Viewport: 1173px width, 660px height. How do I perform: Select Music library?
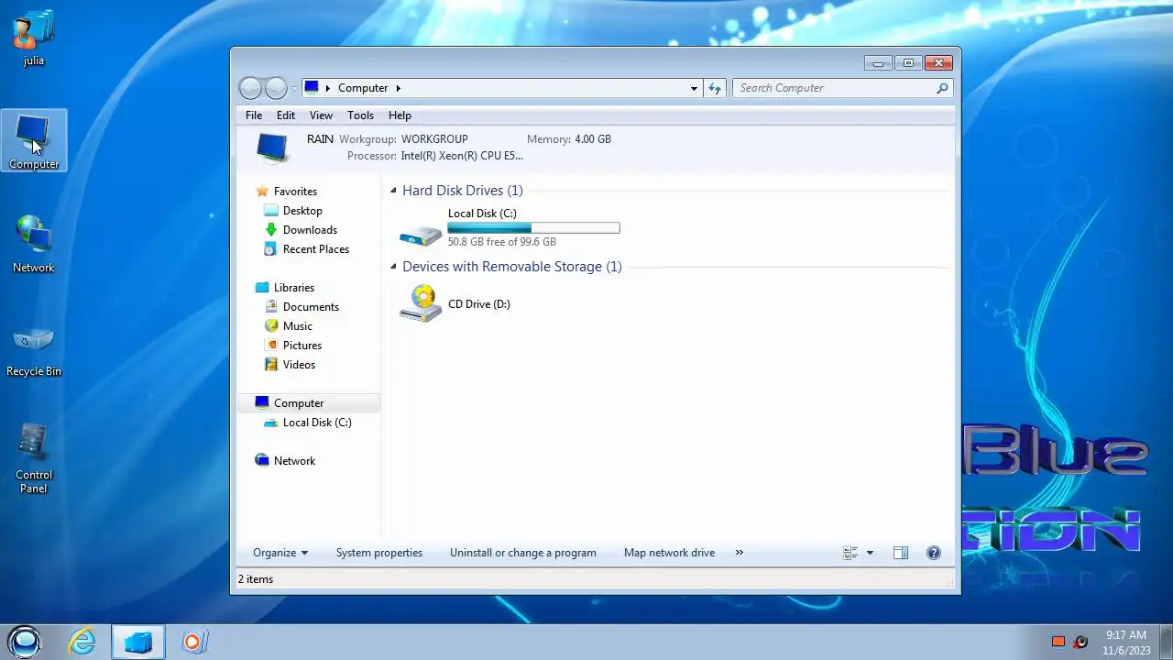pyautogui.click(x=298, y=326)
